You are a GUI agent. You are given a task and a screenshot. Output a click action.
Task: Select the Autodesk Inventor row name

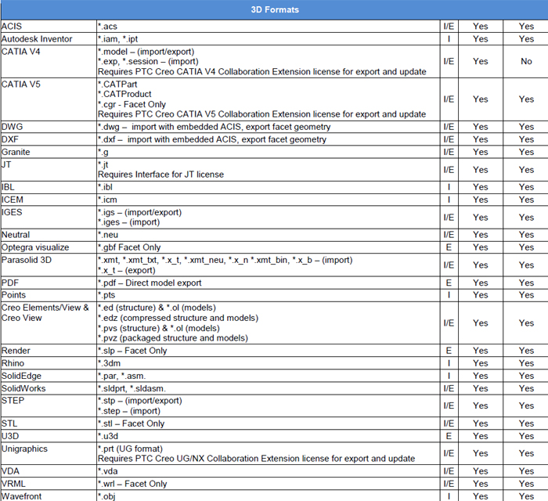(x=37, y=39)
